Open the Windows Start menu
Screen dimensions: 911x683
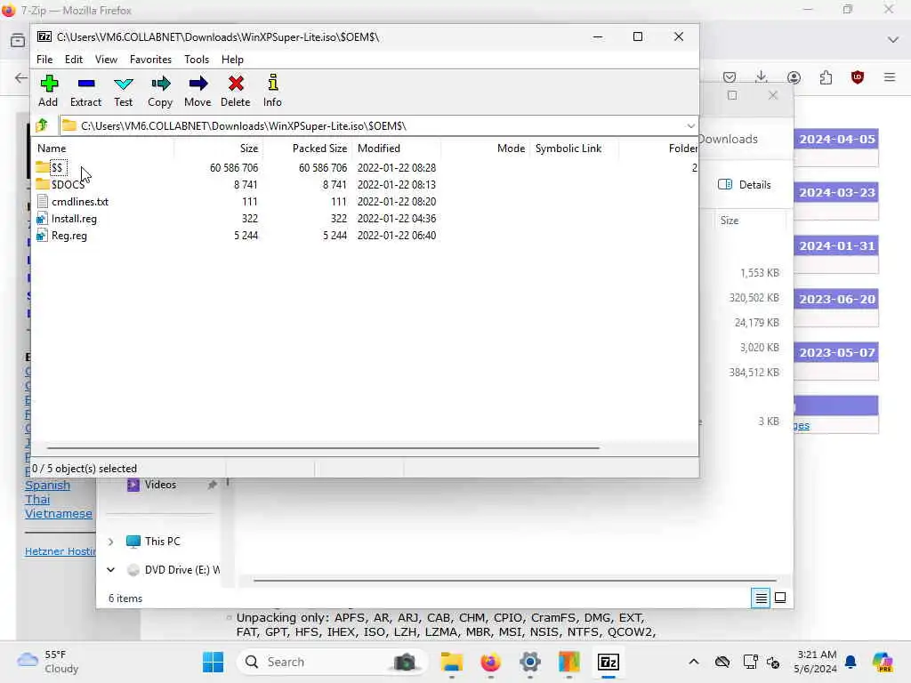(x=213, y=662)
